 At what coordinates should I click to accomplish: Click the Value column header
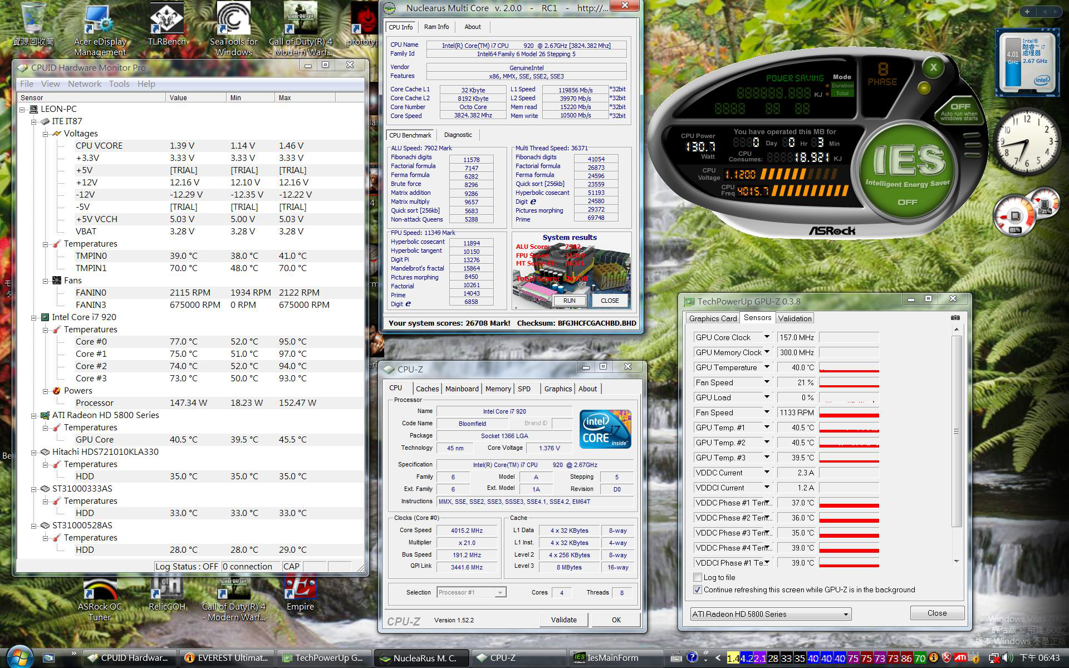[x=196, y=97]
